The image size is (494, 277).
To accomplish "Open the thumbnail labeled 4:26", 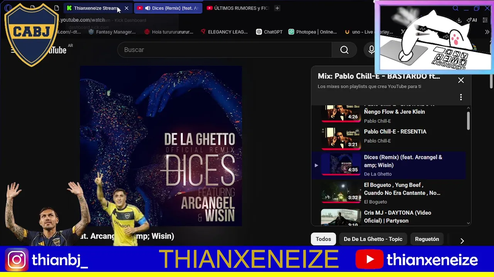I will 341,113.
